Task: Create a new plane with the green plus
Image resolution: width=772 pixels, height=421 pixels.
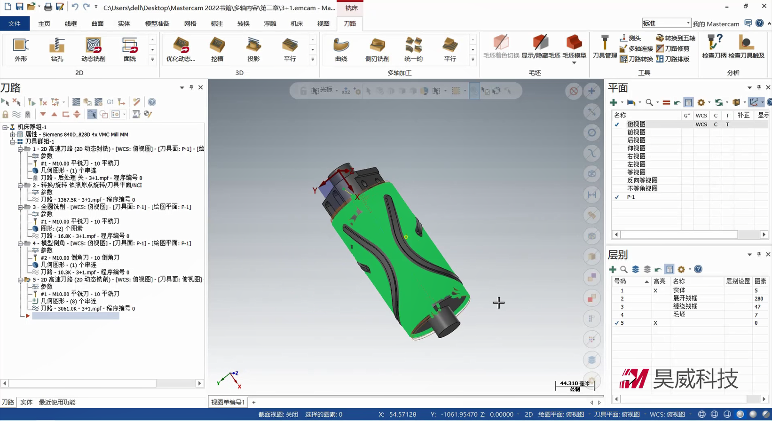Action: [614, 102]
